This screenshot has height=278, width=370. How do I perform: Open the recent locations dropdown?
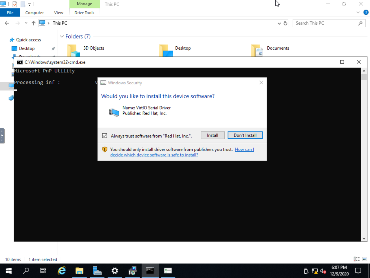pyautogui.click(x=26, y=23)
